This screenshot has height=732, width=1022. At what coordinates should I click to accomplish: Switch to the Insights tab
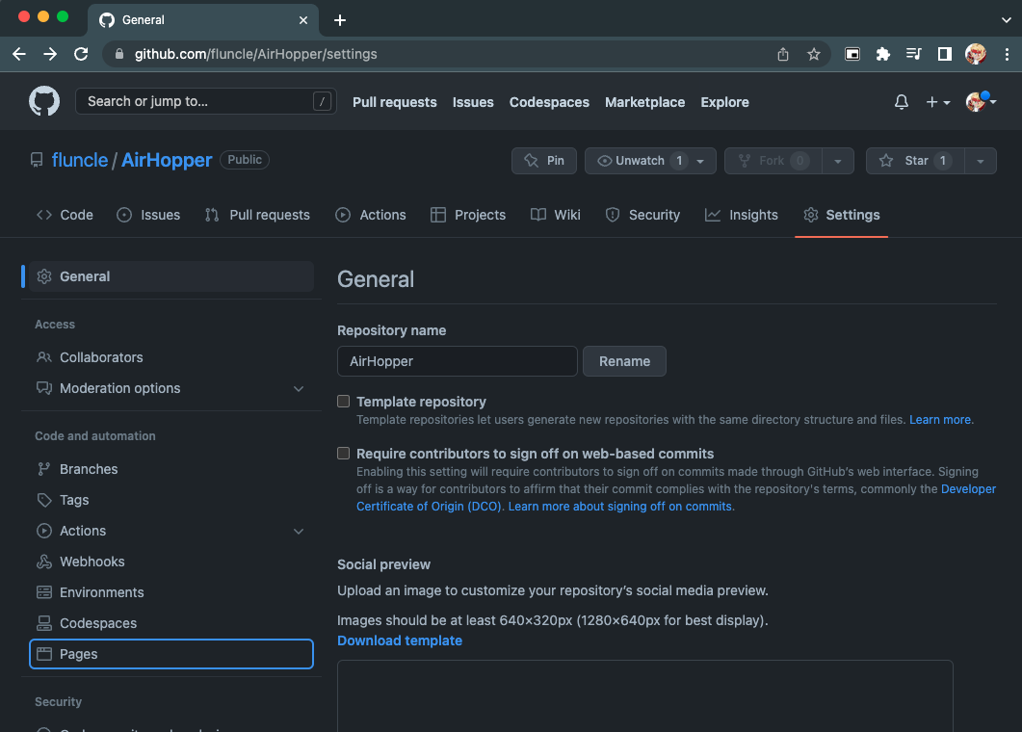[x=742, y=215]
